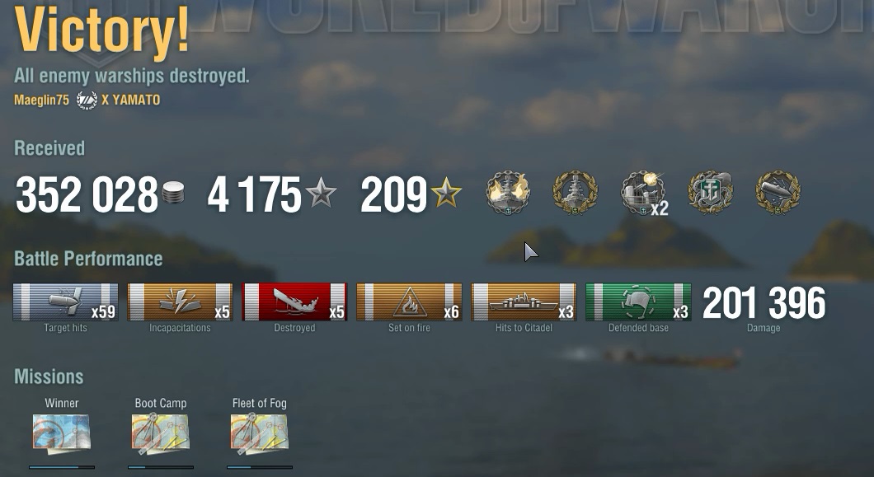The image size is (874, 477).
Task: Open the Fleet of Fog mission map
Action: click(x=259, y=433)
